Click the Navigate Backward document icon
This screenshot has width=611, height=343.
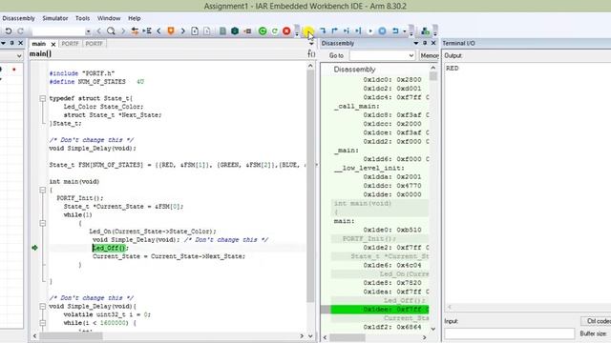pos(195,30)
